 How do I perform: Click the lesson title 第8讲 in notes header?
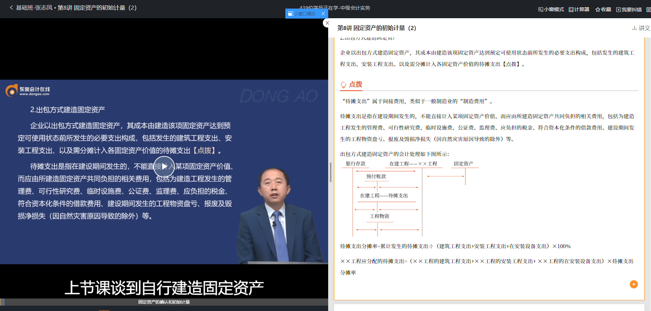click(376, 28)
